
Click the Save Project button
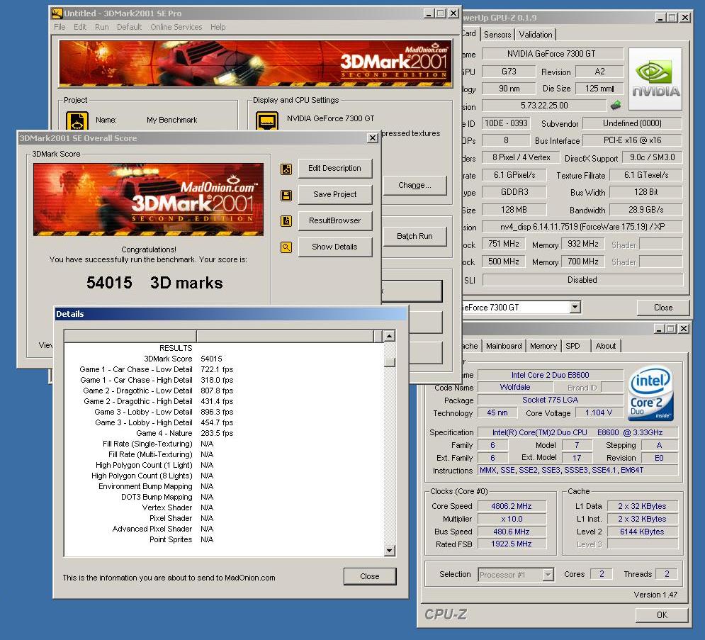335,194
